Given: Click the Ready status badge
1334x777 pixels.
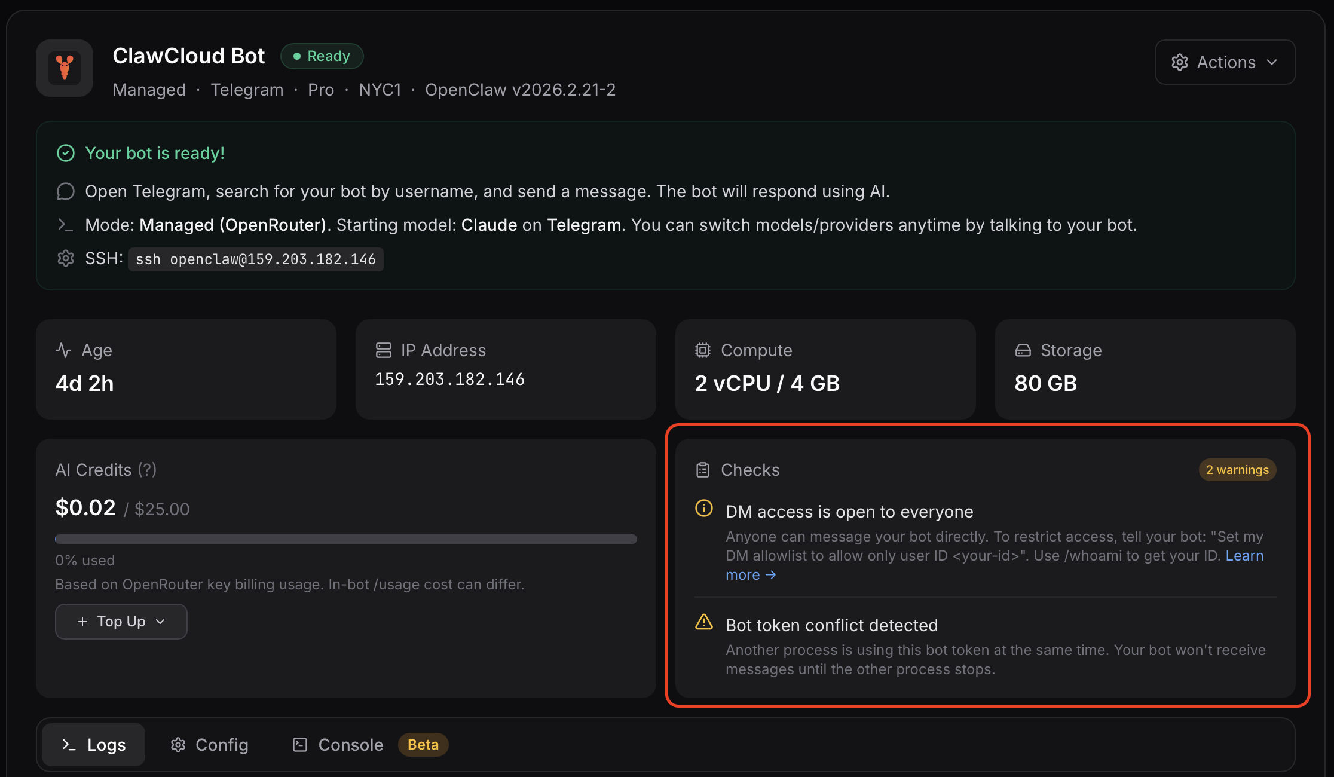Looking at the screenshot, I should [322, 56].
